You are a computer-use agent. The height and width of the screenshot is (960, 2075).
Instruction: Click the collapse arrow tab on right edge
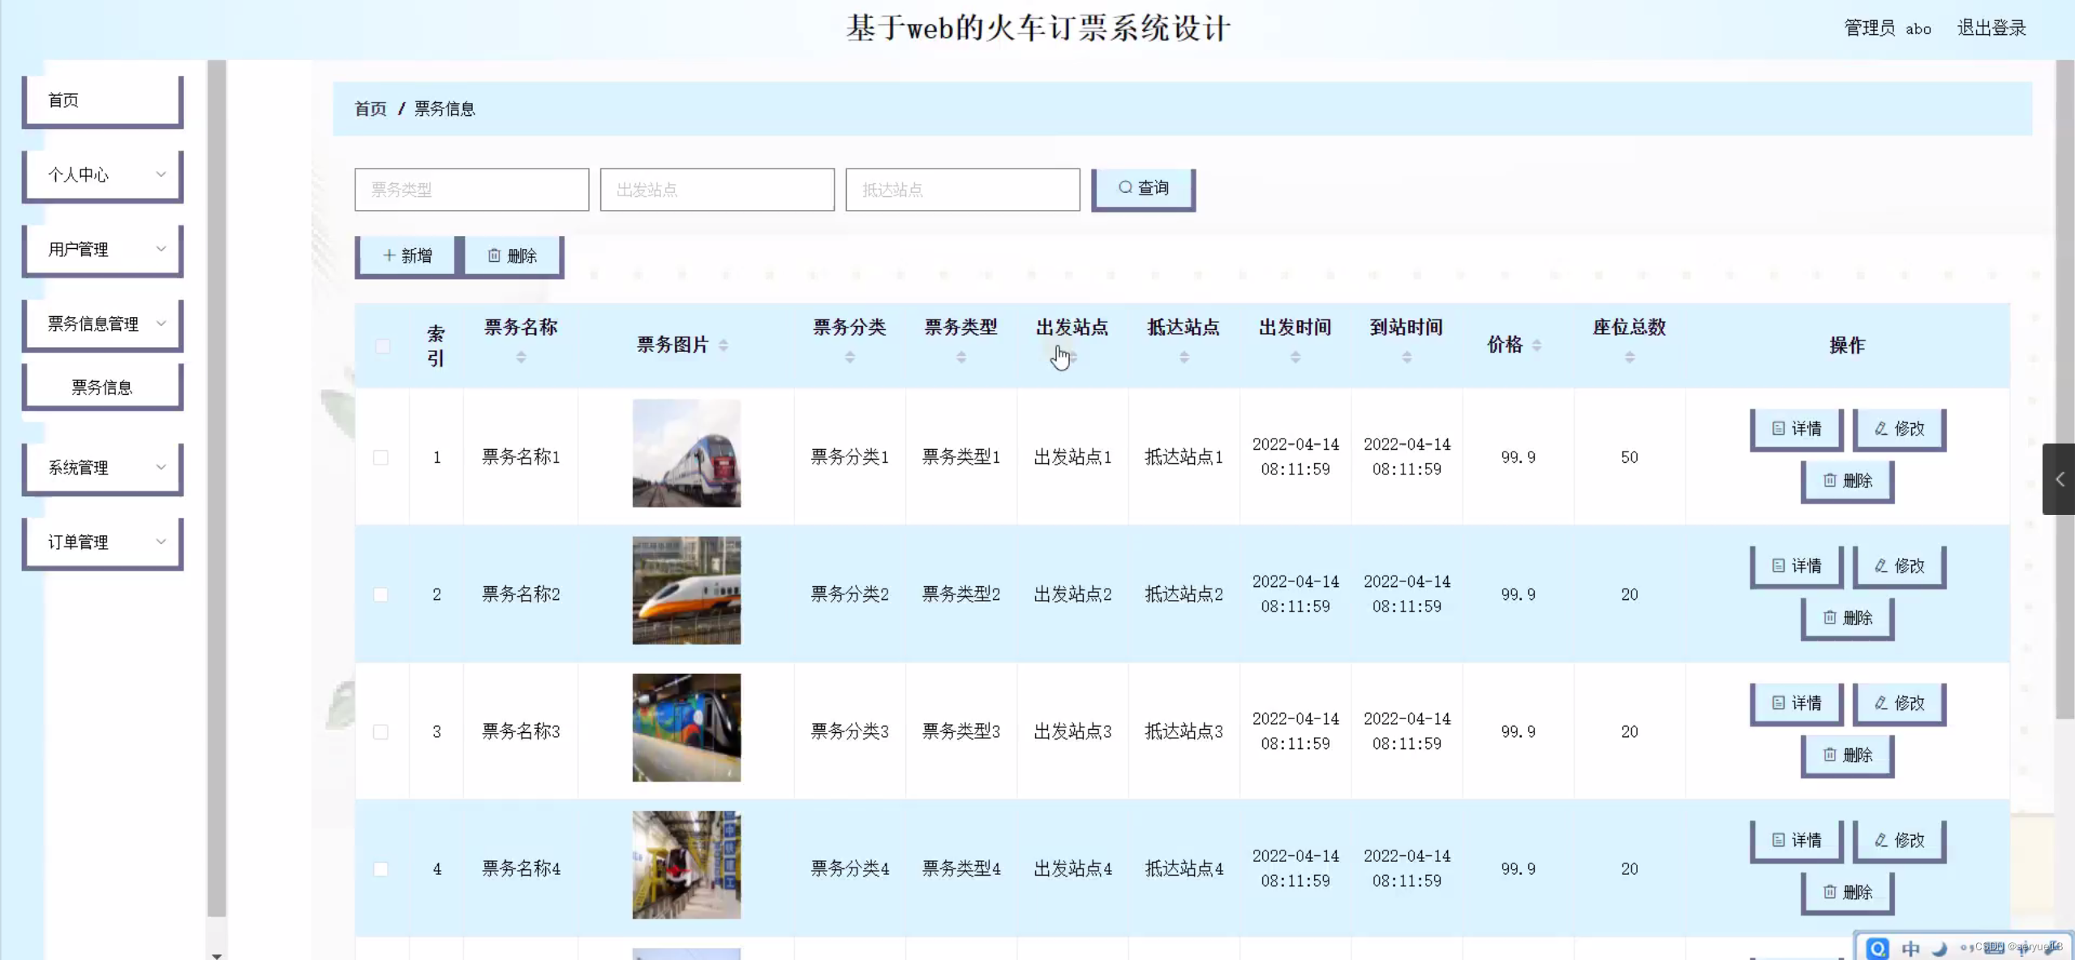coord(2059,479)
